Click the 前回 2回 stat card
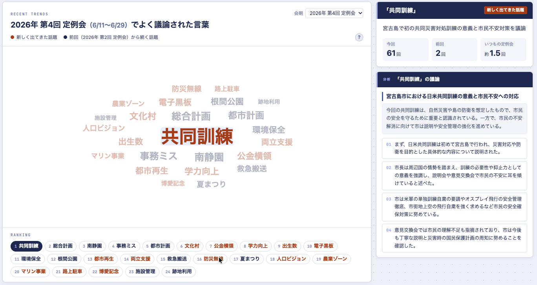Viewport: 537px width, 285px height. pos(455,50)
